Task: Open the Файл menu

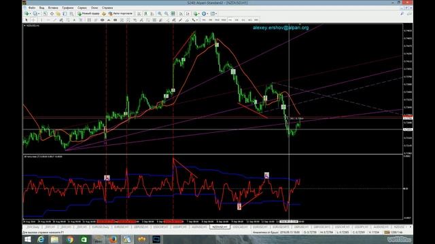Action: pyautogui.click(x=32, y=7)
